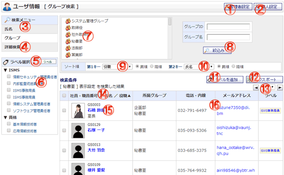Open the page number dropdown between arrows

[x=268, y=87]
